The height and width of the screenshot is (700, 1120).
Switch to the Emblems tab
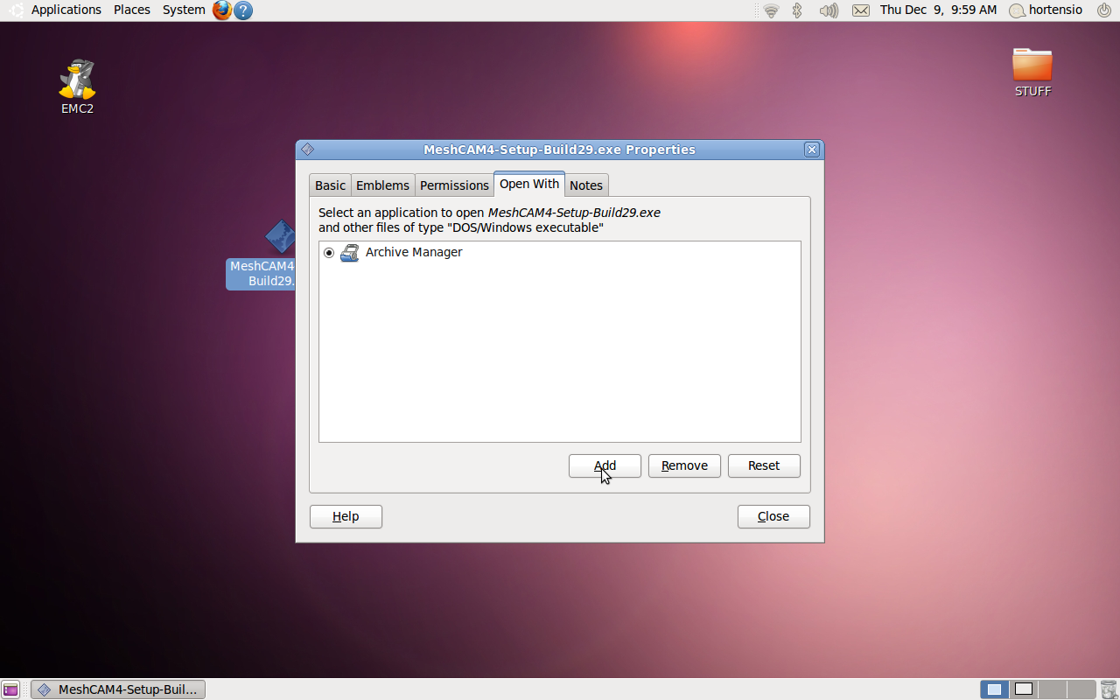(x=382, y=185)
